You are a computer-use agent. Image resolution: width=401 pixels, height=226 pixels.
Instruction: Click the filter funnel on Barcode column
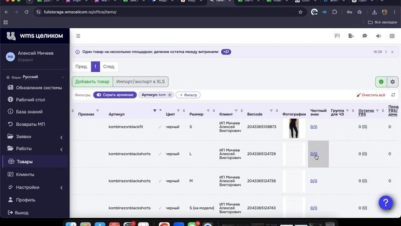(271, 110)
